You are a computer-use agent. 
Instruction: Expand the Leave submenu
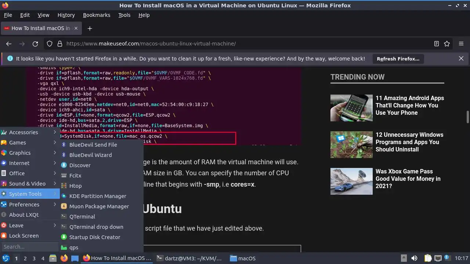(x=30, y=225)
